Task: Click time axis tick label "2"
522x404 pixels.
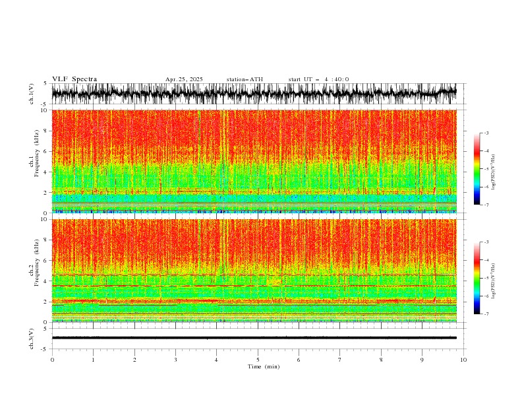Action: (x=134, y=360)
